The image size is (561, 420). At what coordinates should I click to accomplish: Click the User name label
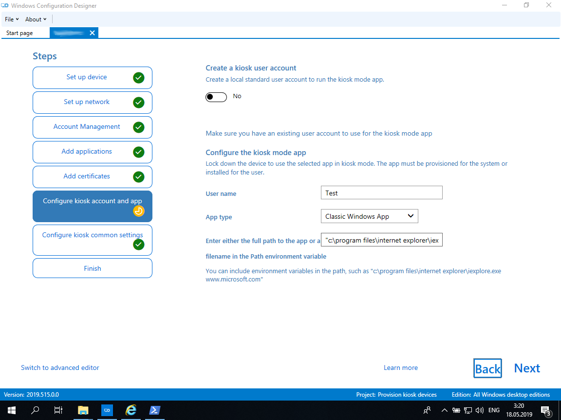[x=221, y=193]
